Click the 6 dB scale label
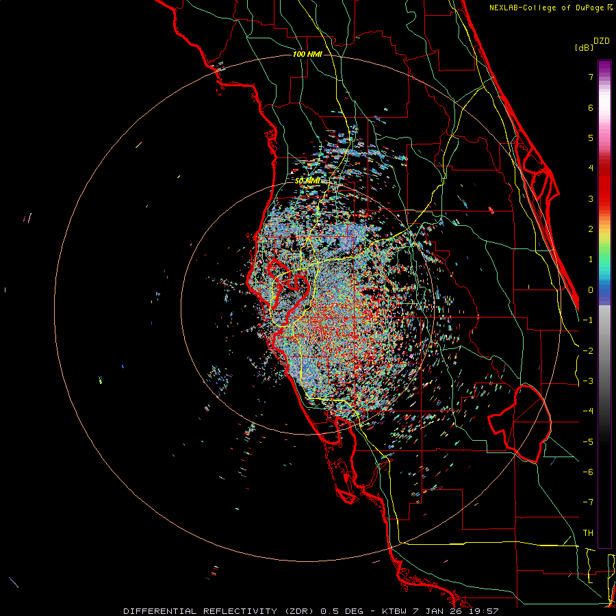This screenshot has width=616, height=616. tap(591, 107)
